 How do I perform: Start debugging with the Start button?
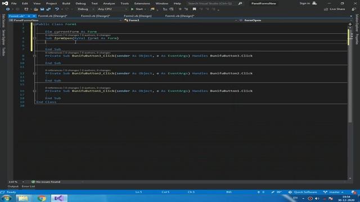[x=137, y=9]
